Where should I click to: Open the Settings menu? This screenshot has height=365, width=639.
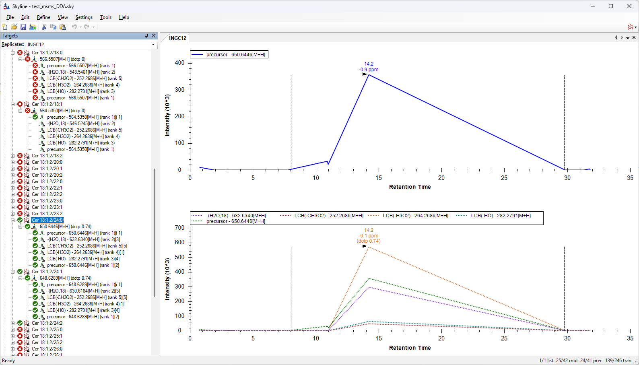84,17
